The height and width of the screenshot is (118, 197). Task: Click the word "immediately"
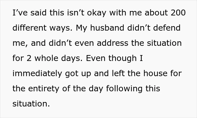37,74
